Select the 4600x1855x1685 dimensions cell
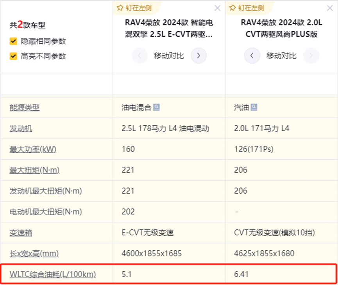 [x=152, y=253]
